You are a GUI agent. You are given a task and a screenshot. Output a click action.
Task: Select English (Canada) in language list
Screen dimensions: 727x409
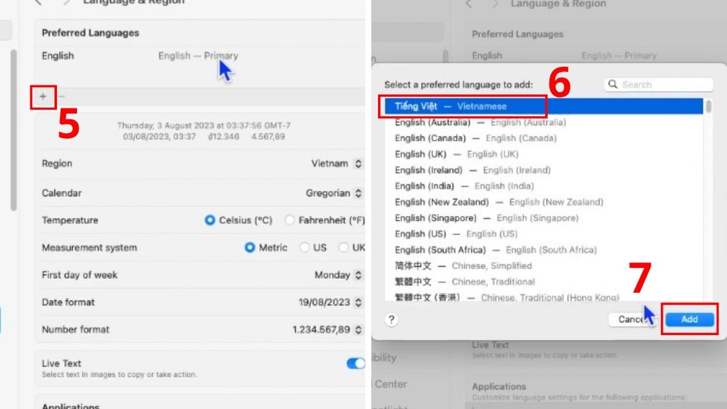[x=544, y=138]
